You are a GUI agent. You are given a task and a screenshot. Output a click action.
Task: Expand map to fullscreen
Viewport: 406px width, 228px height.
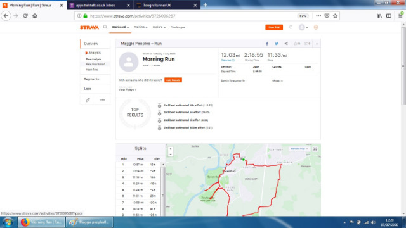315,149
